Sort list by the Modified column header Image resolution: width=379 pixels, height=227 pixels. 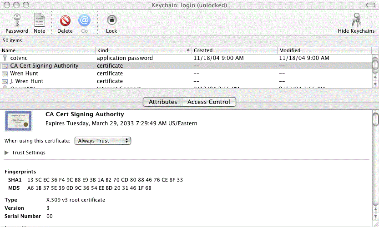pyautogui.click(x=323, y=50)
